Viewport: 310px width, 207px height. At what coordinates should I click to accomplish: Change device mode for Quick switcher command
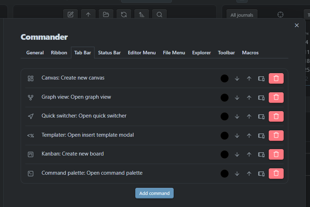click(x=261, y=116)
